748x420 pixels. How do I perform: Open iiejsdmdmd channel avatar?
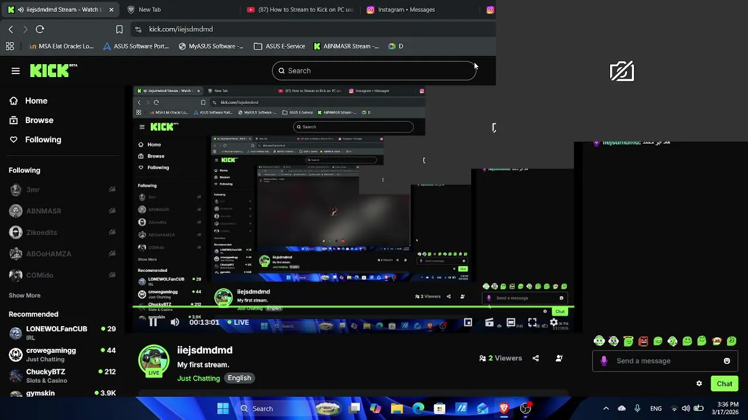coord(154,360)
